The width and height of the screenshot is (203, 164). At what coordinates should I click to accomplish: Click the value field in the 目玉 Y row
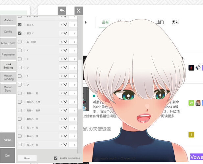coord(73,33)
